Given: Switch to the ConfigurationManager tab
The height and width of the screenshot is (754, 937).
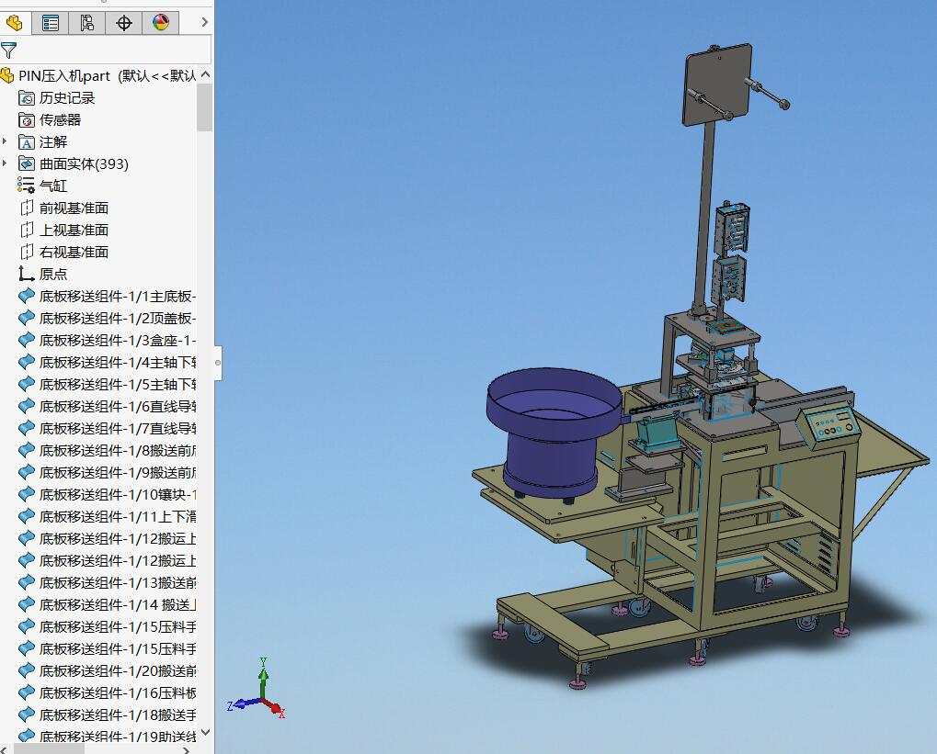Looking at the screenshot, I should [x=86, y=23].
